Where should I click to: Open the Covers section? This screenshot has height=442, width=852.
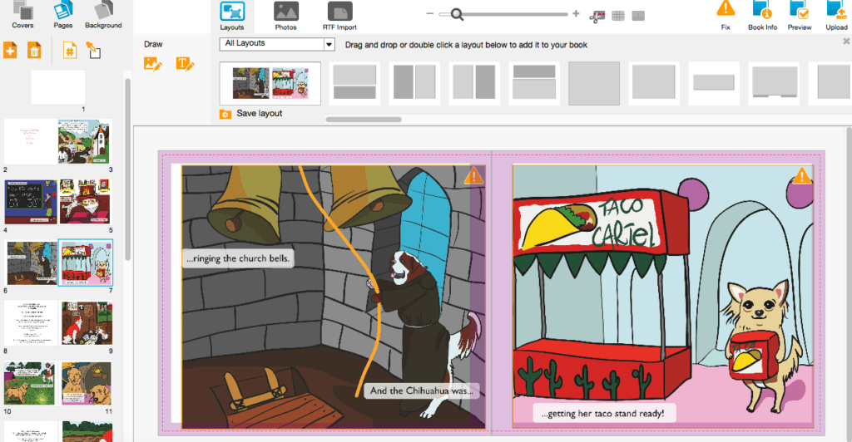click(x=22, y=15)
